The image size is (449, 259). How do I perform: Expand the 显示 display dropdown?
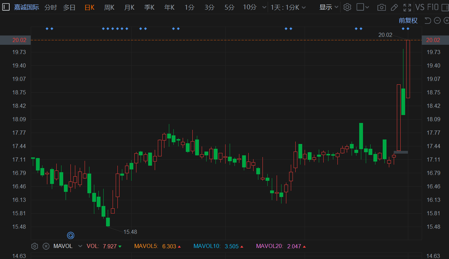coord(328,7)
